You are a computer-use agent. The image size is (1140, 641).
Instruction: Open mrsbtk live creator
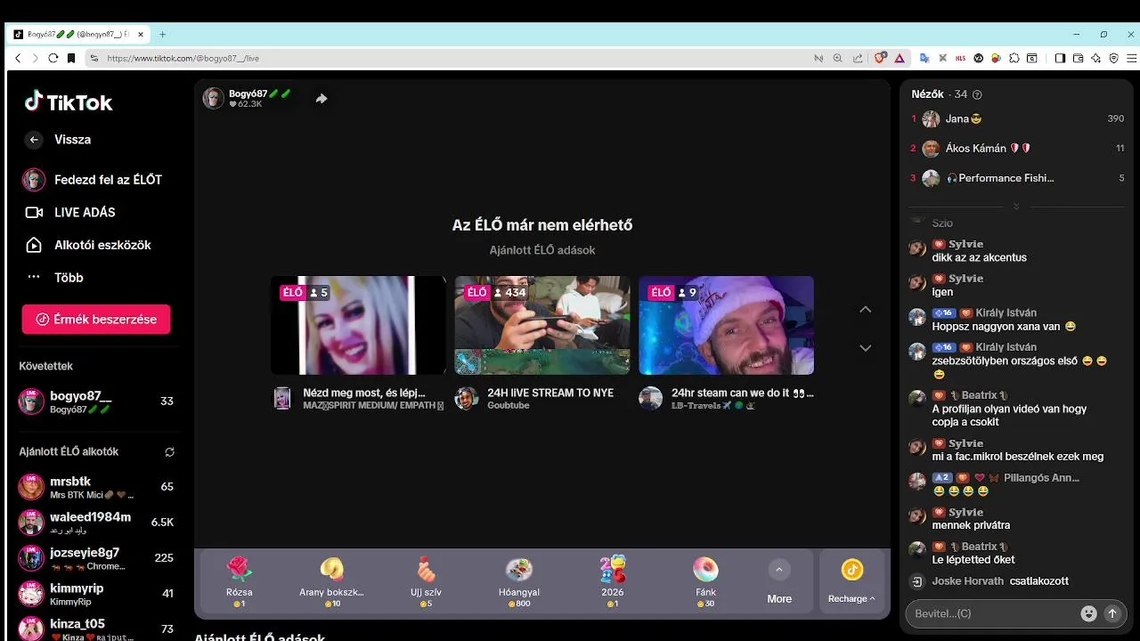96,487
